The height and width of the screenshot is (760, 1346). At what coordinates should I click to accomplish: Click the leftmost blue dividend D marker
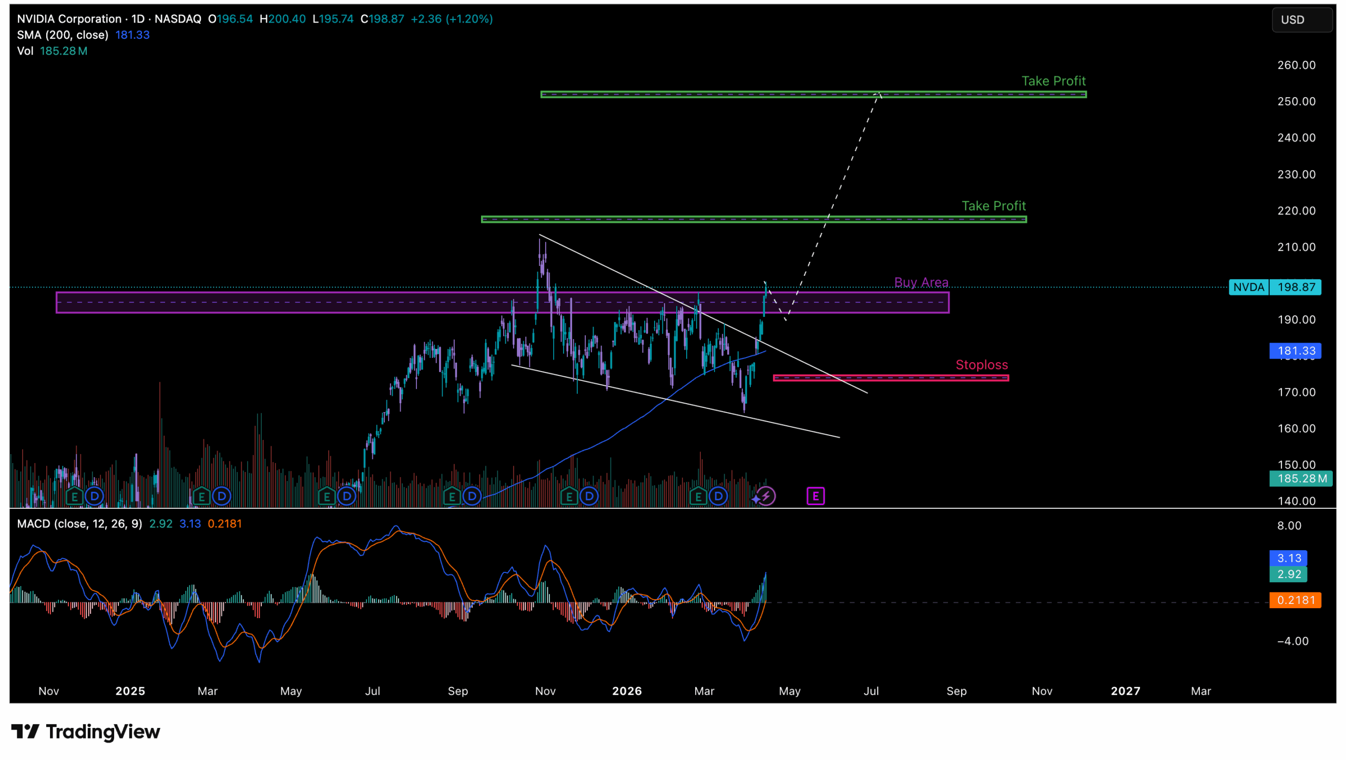click(95, 496)
